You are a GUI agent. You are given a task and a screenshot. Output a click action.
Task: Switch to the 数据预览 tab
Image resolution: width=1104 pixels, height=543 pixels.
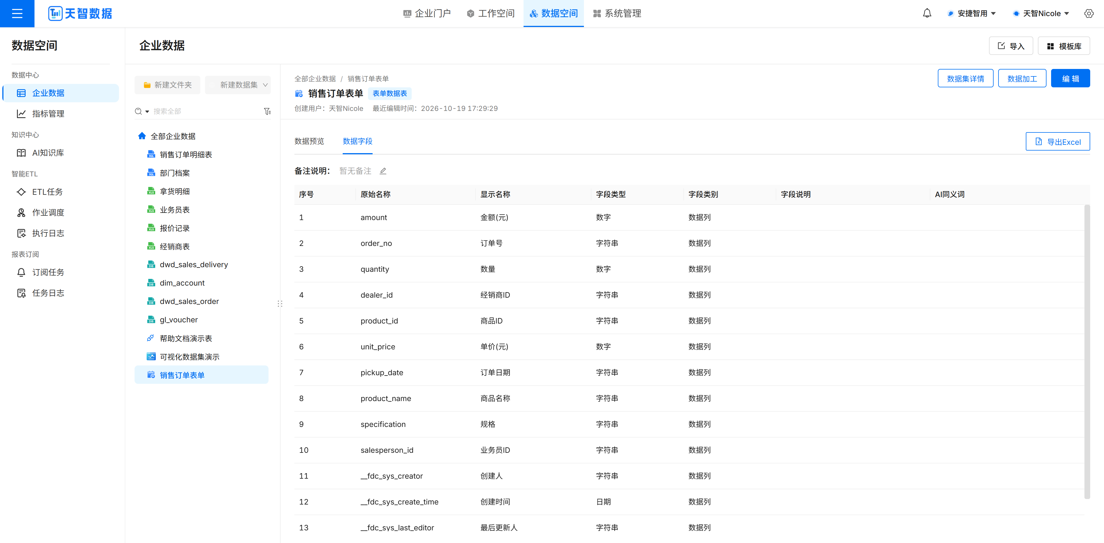coord(309,141)
